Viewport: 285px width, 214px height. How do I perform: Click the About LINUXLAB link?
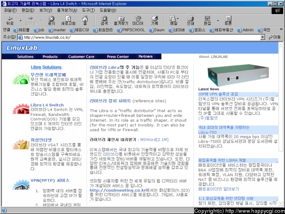click(213, 57)
